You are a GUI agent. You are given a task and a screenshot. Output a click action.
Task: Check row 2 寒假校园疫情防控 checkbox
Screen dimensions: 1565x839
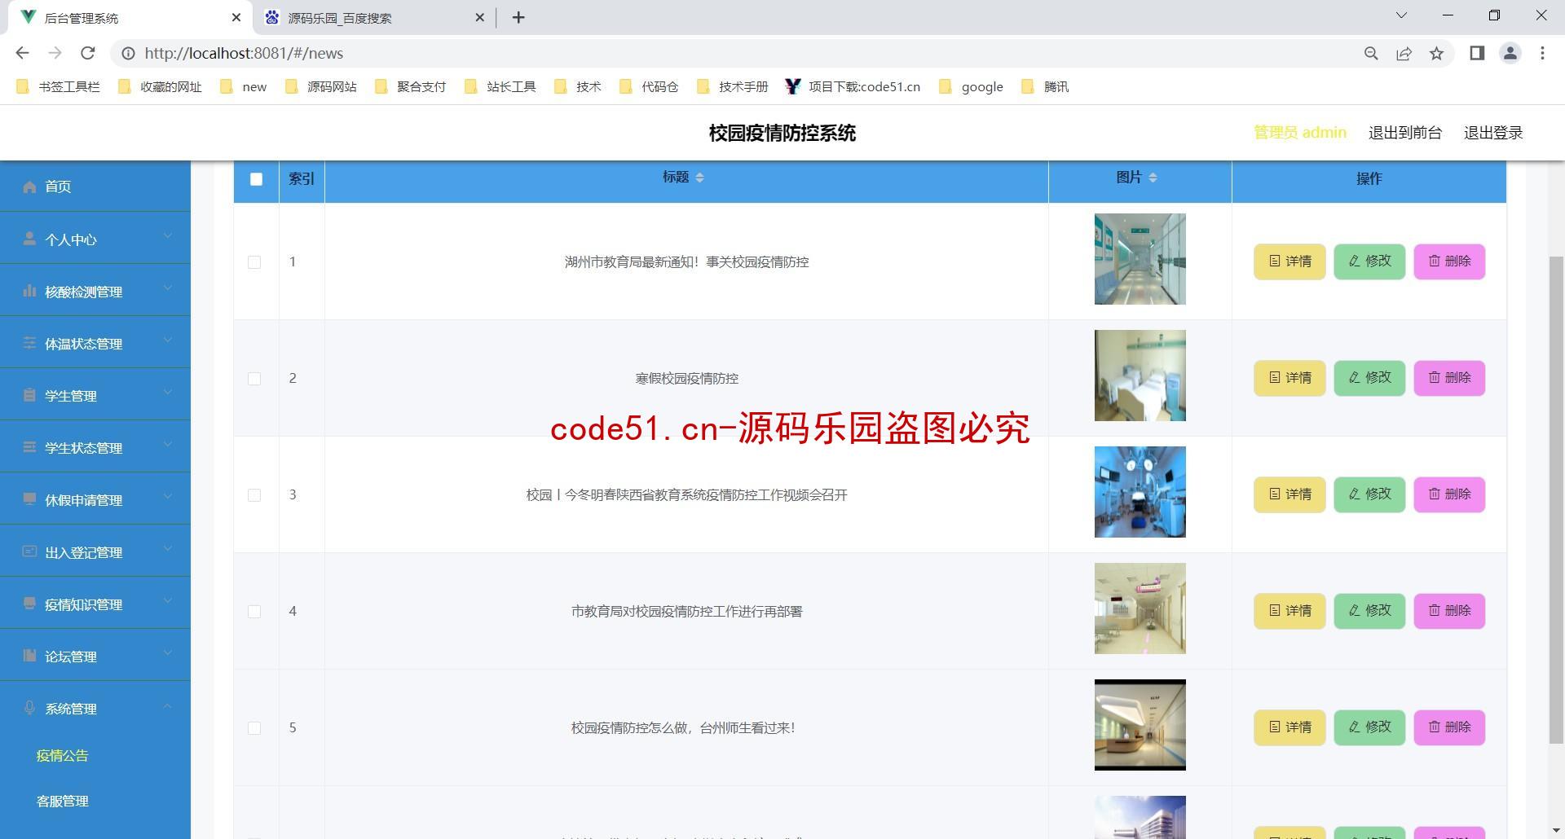click(x=254, y=379)
